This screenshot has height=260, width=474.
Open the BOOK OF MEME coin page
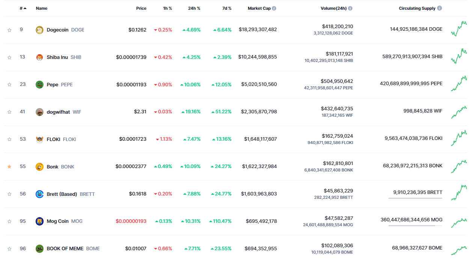(x=65, y=248)
